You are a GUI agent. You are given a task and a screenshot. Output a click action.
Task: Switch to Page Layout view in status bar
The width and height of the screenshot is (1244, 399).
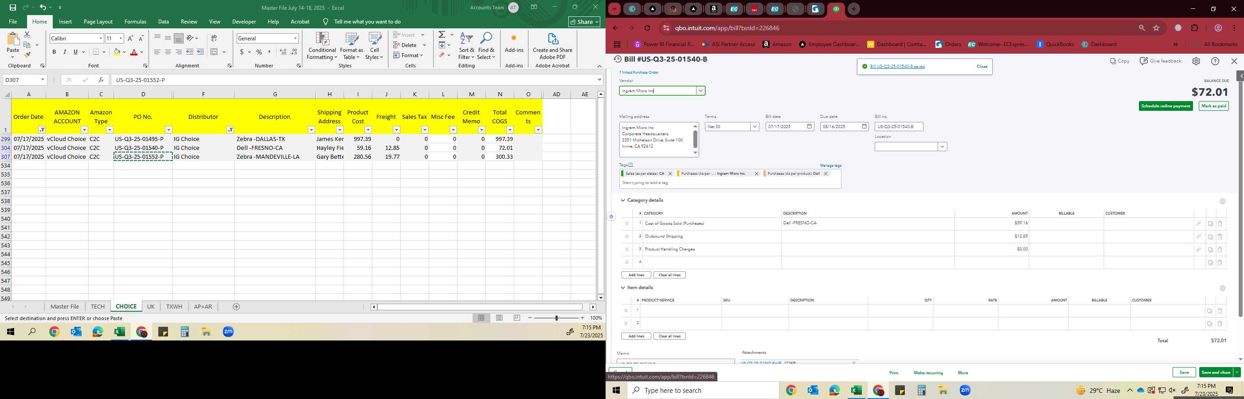coord(499,318)
